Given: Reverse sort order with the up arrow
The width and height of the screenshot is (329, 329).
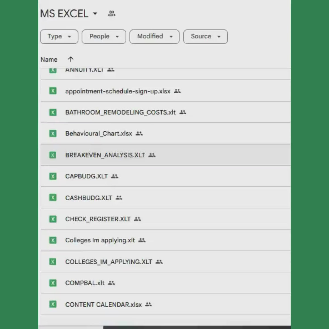Looking at the screenshot, I should coord(71,59).
